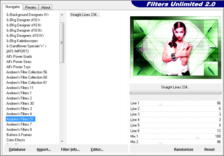Click the Editor... button
Screen dimensions: 224x156
[x=97, y=150]
